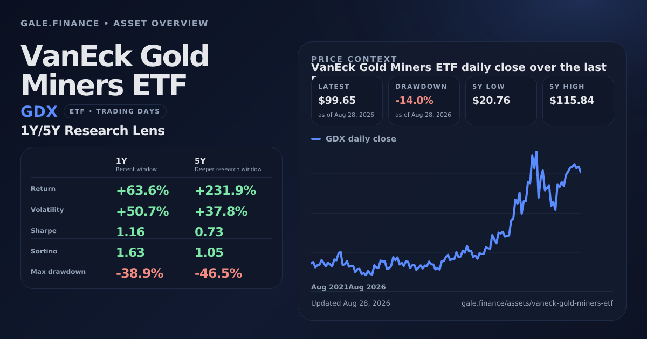Screen dimensions: 647x339
Task: Click the blue GDX daily close legend marker
Action: [x=316, y=139]
